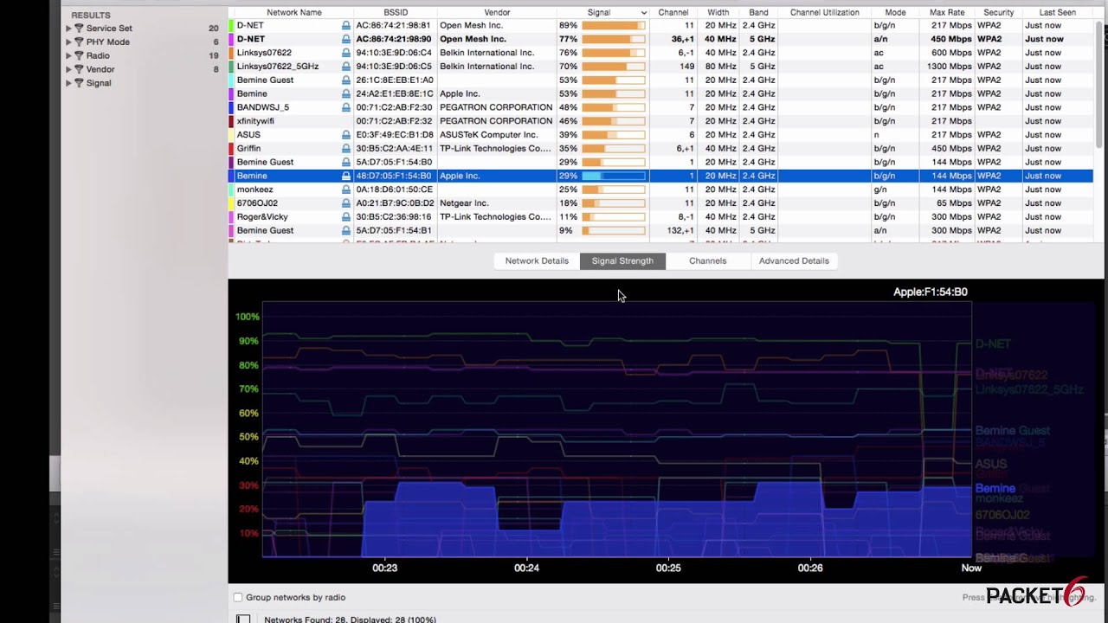Screen dimensions: 1108x623
Task: Expand the Signal filter group in sidebar
Action: pyautogui.click(x=68, y=83)
